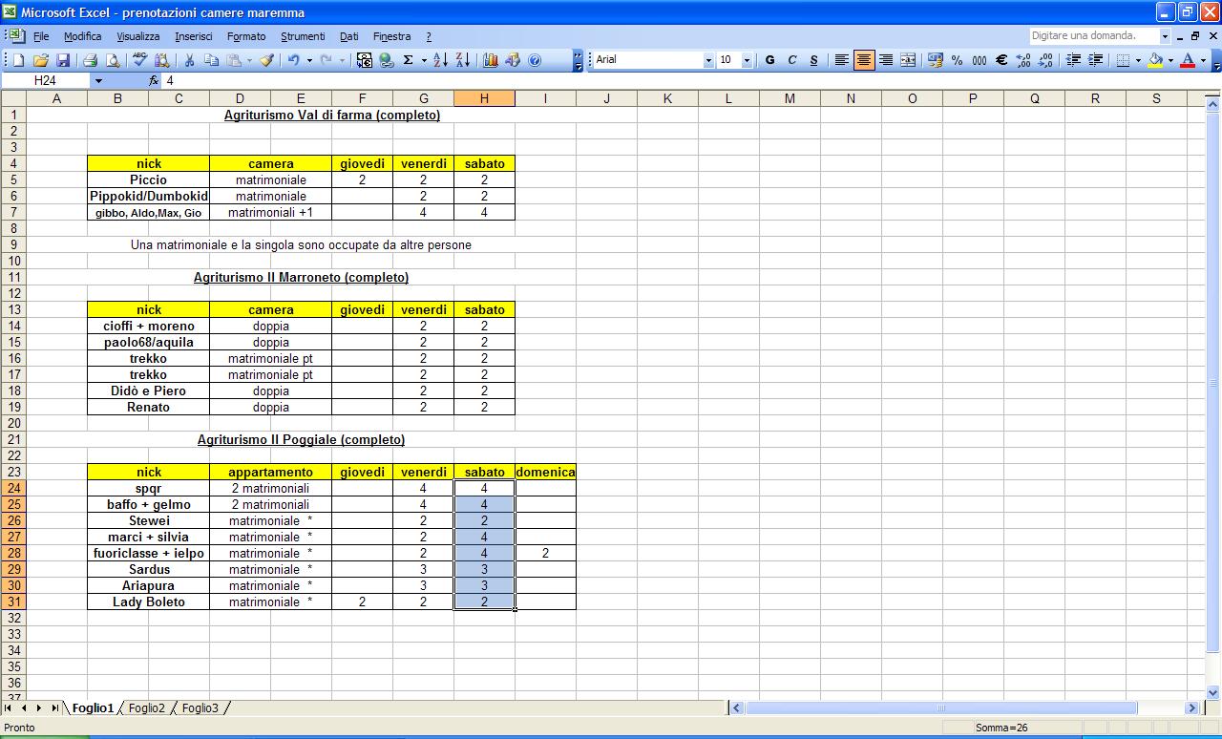Click the Save floppy disk icon

(62, 60)
